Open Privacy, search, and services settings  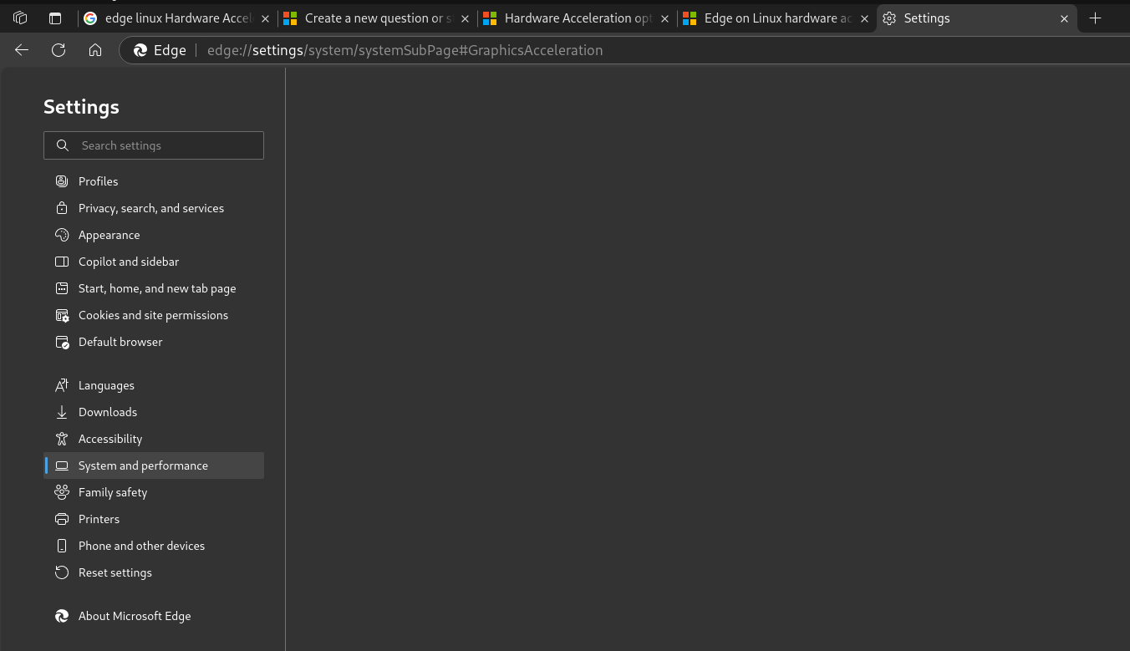[x=154, y=208]
